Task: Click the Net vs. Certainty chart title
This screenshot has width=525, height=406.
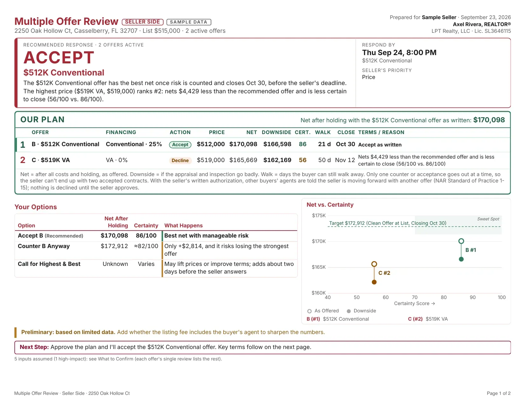Action: point(330,205)
